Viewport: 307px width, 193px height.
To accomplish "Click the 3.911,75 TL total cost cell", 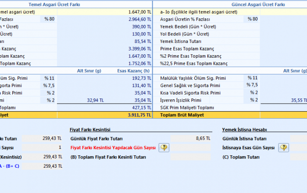I will point(104,115).
